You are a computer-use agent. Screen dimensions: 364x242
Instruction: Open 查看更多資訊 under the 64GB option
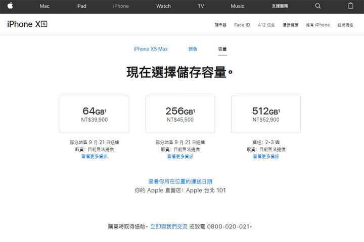95,157
